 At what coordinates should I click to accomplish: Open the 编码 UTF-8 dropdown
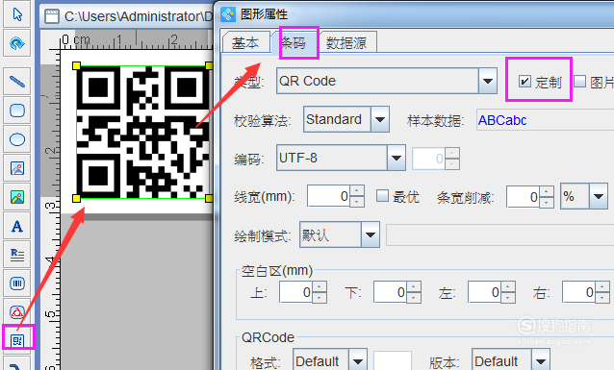pos(397,158)
